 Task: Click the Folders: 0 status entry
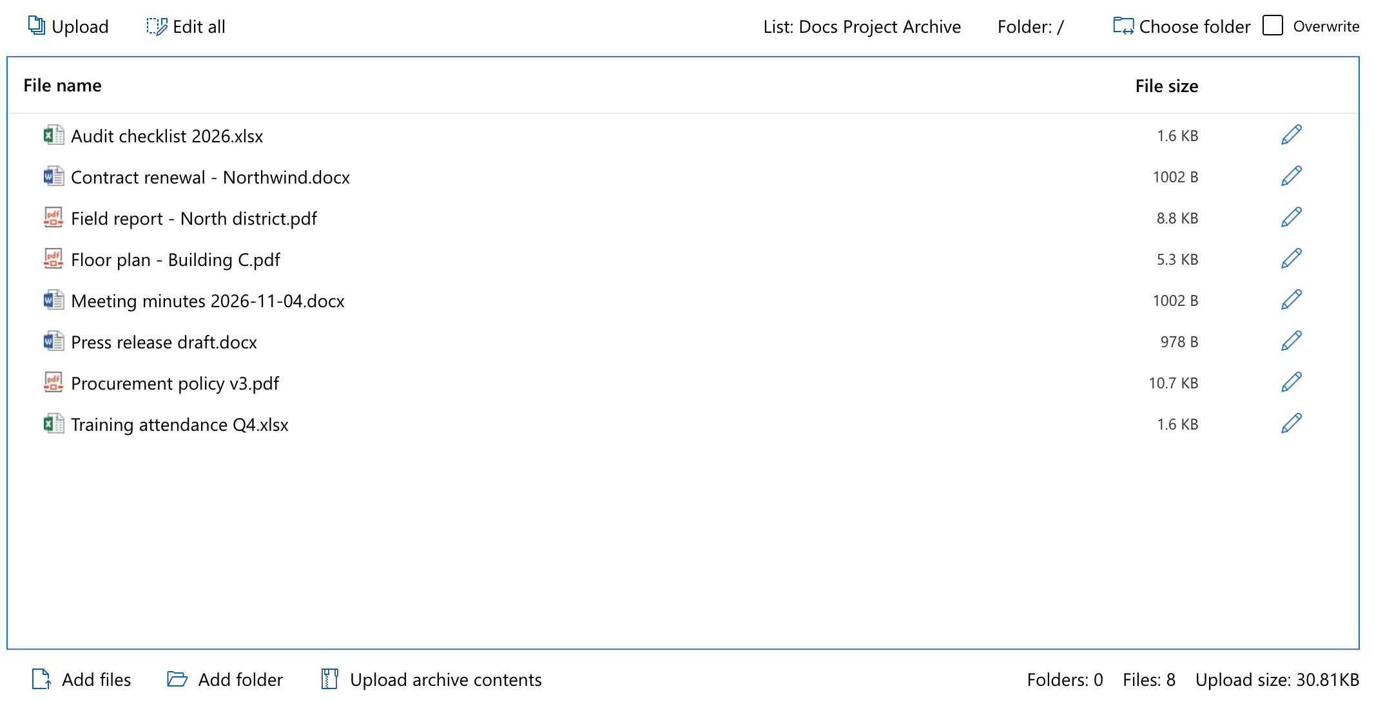pyautogui.click(x=1065, y=679)
